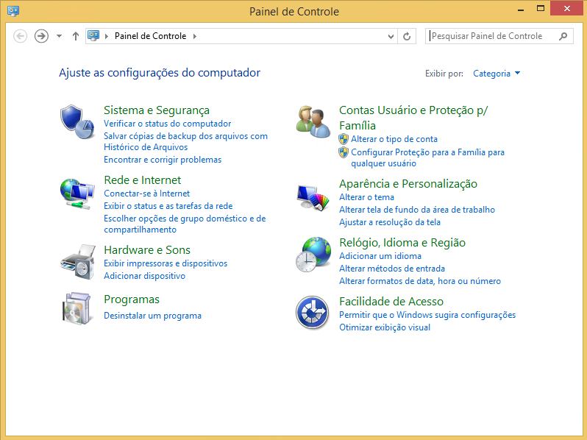Open Alterar o tipo de conta
The height and width of the screenshot is (440, 587).
coord(394,139)
